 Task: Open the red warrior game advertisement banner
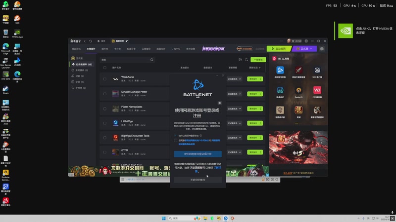(x=298, y=147)
